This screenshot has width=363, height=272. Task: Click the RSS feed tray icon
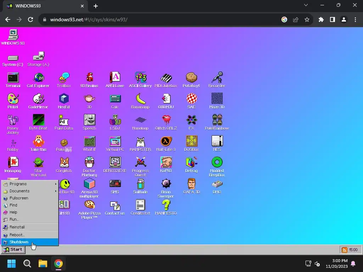[x=345, y=250]
